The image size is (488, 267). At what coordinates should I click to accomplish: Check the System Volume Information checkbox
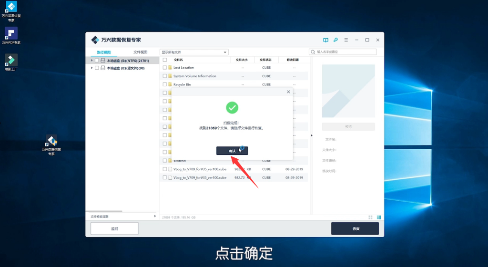(x=165, y=76)
